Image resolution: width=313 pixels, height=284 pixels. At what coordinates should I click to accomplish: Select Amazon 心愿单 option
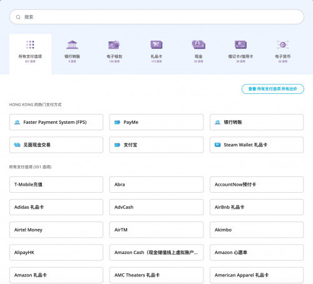tap(257, 253)
